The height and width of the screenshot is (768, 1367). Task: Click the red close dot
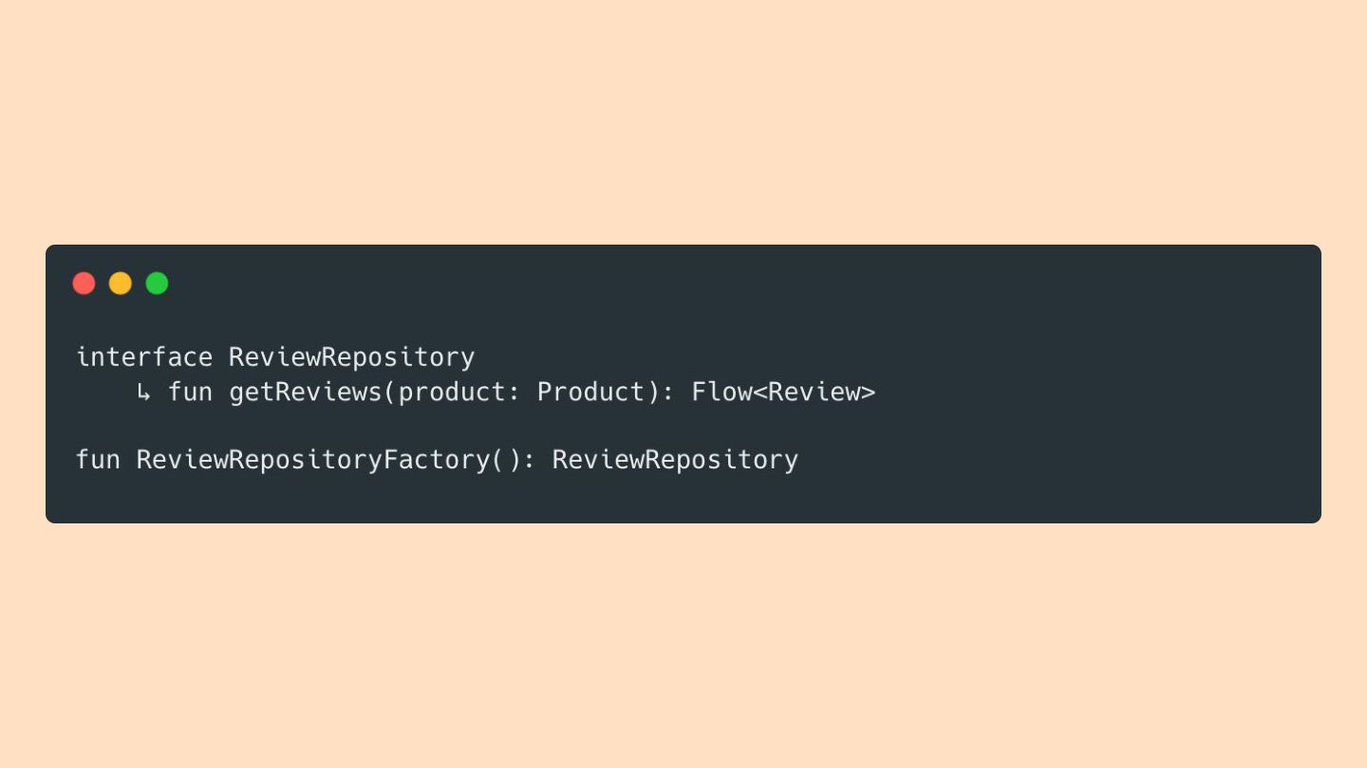pos(84,283)
